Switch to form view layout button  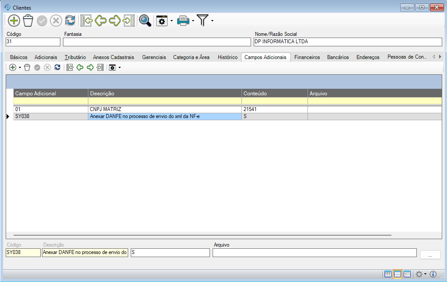[x=407, y=274]
